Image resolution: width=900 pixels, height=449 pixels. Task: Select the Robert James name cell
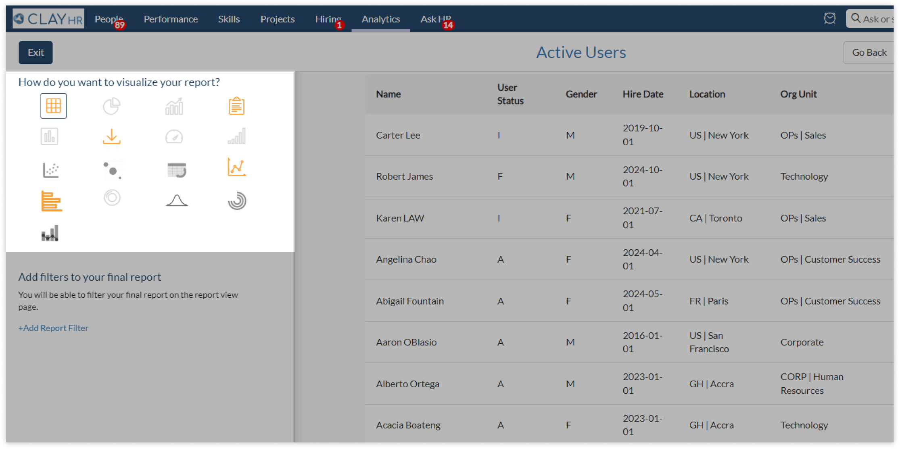tap(404, 176)
